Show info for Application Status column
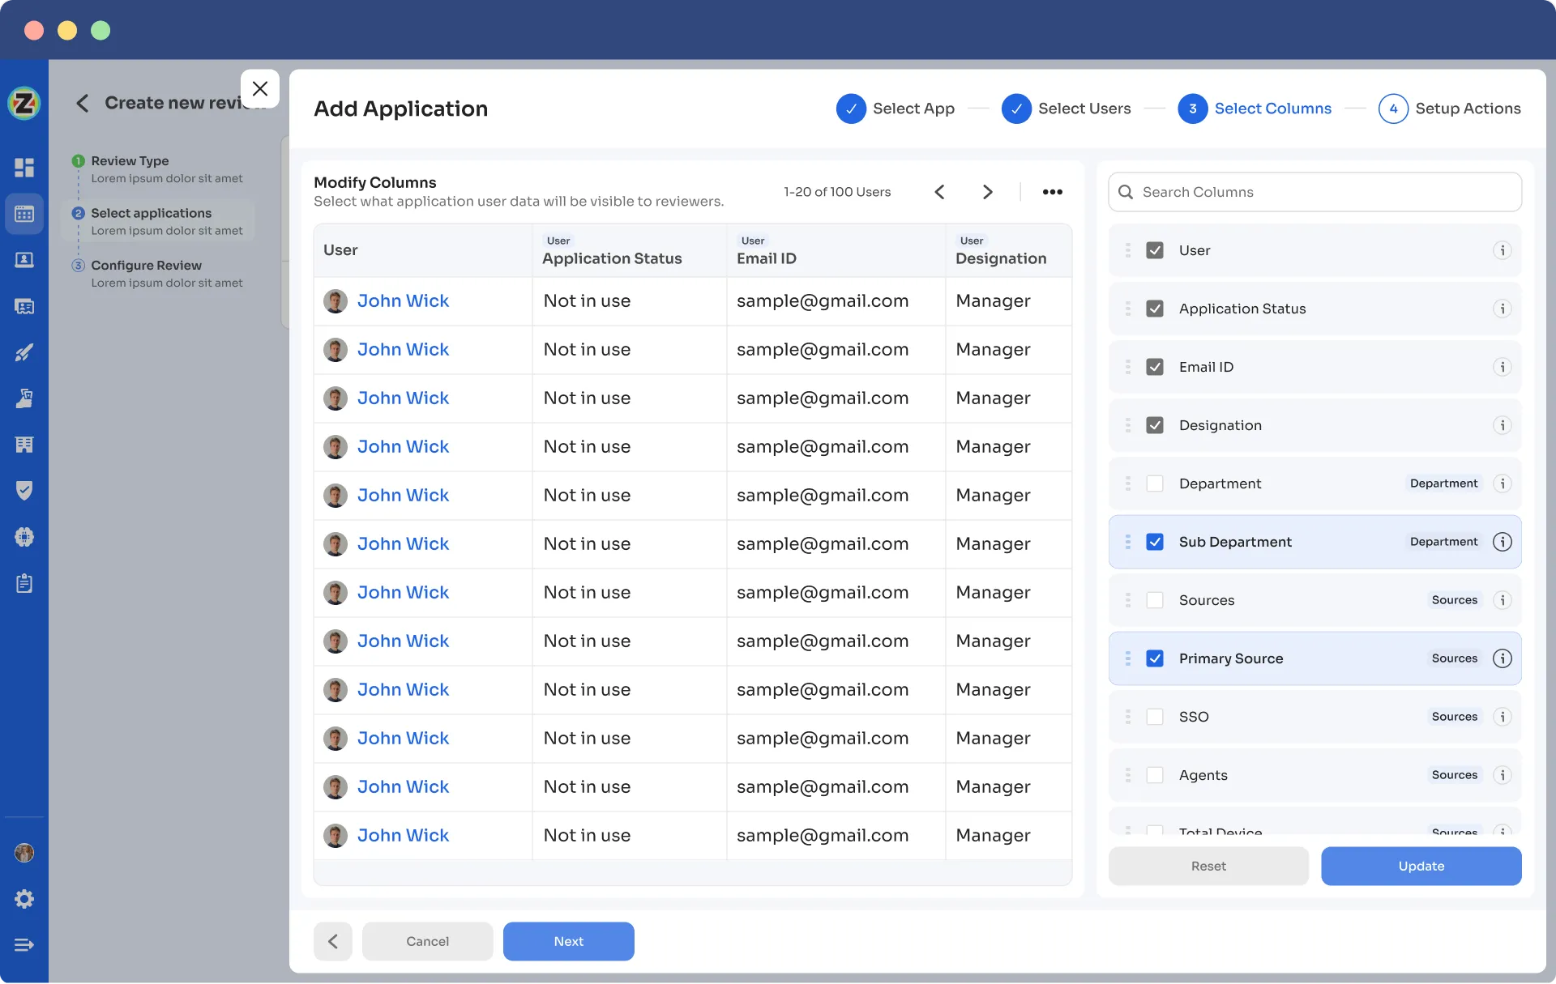The width and height of the screenshot is (1556, 984). pyautogui.click(x=1503, y=309)
